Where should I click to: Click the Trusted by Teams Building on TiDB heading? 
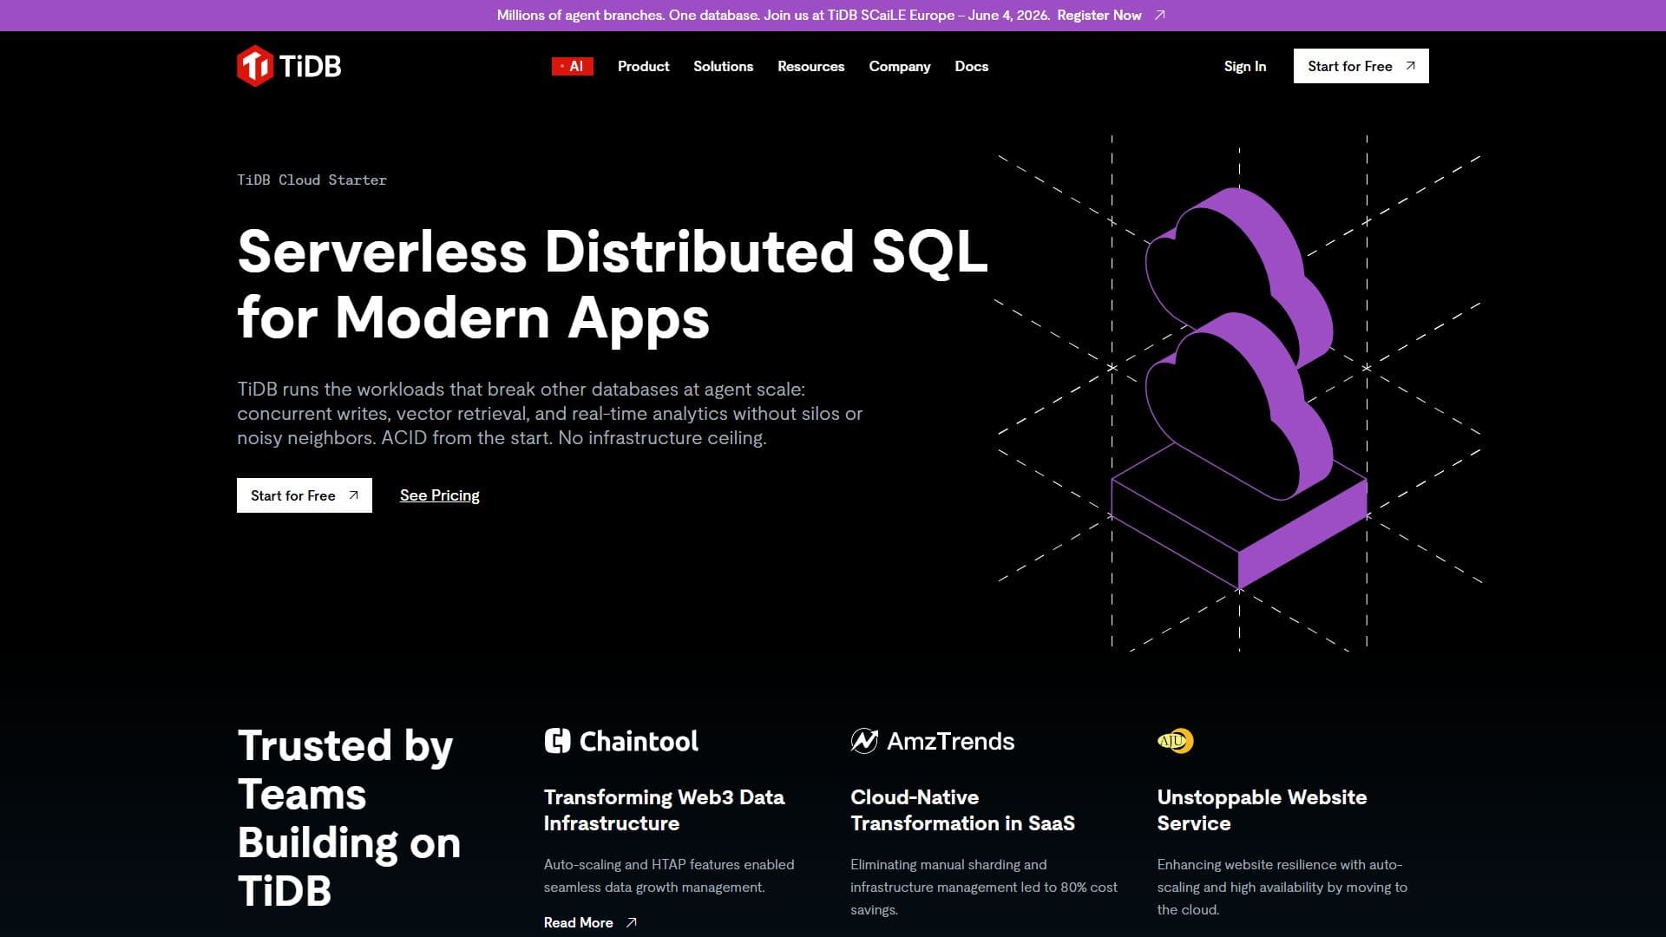coord(349,818)
